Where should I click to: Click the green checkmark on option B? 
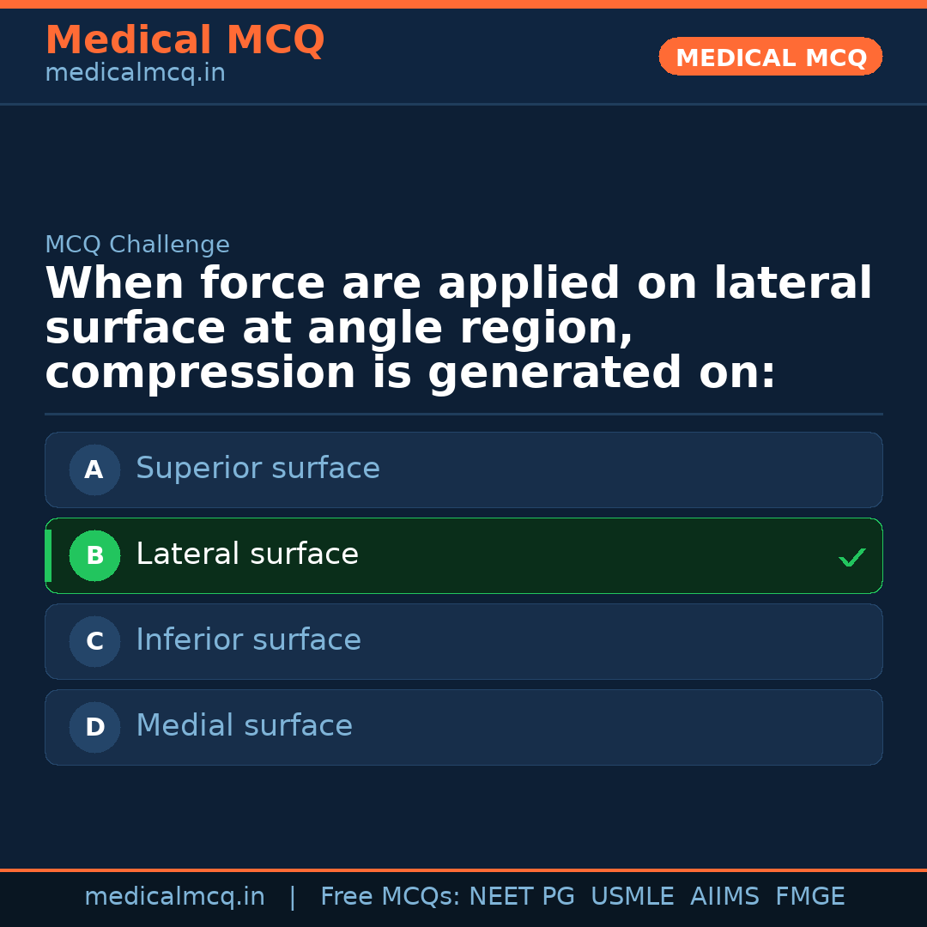point(852,556)
